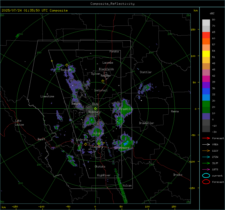Click the 'Lacombe' city label
Image resolution: width=225 pixels, height=210 pixels.
(108, 63)
